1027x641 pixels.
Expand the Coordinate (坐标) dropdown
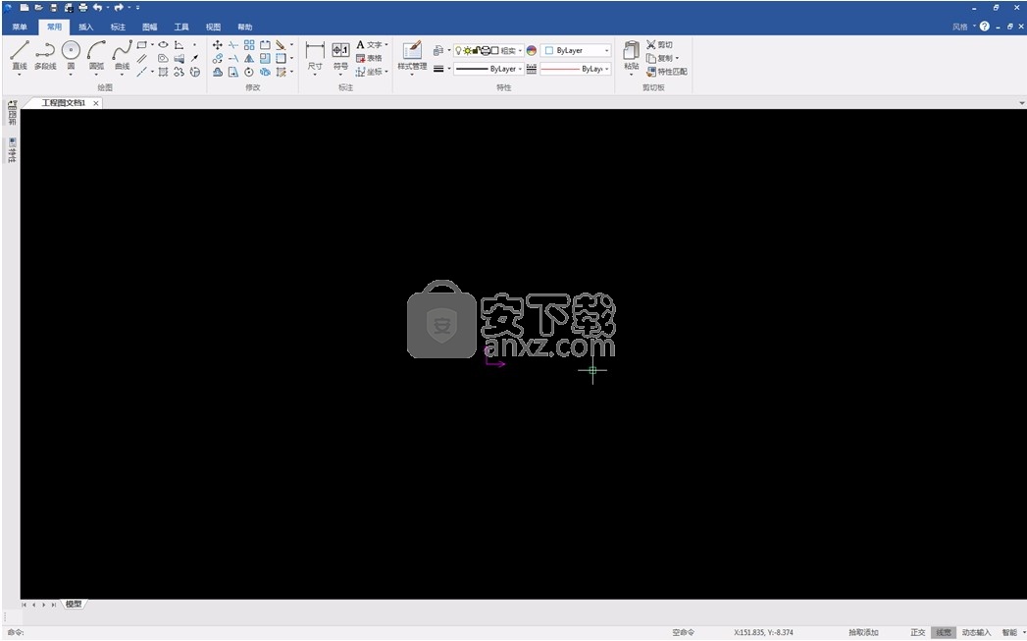(x=386, y=72)
